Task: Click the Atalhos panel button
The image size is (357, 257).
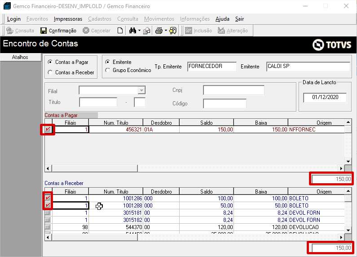Action: [x=20, y=57]
